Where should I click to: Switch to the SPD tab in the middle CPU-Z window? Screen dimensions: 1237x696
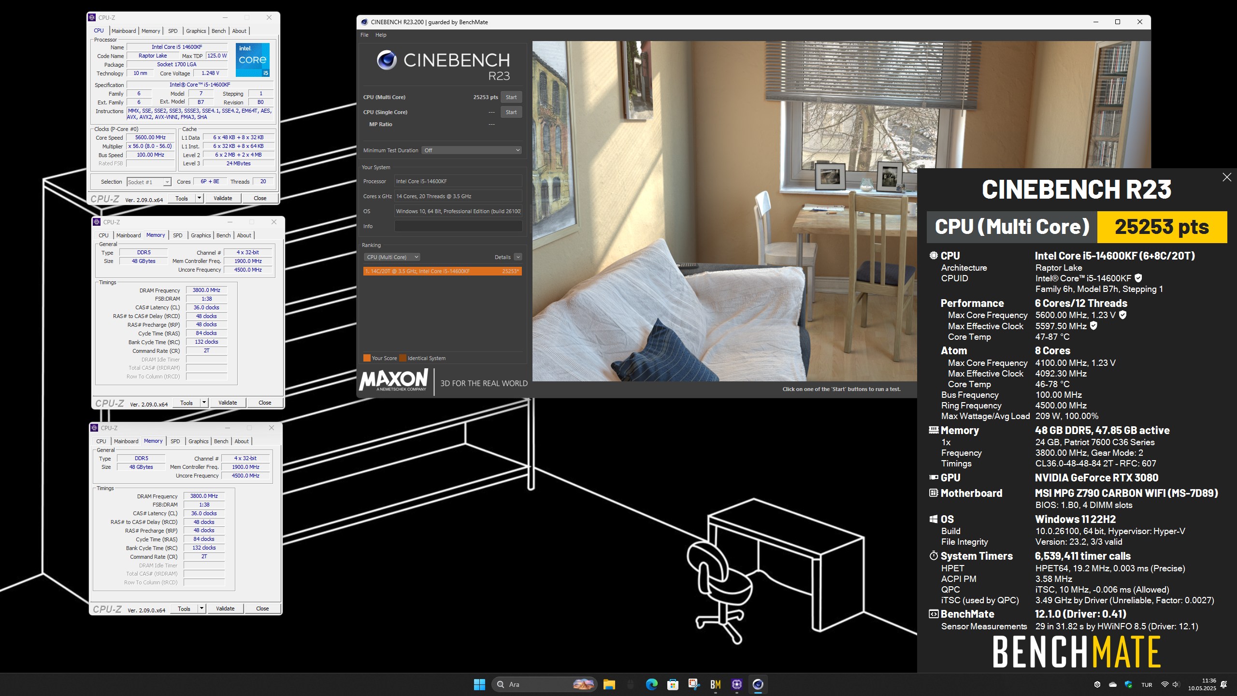(x=178, y=235)
